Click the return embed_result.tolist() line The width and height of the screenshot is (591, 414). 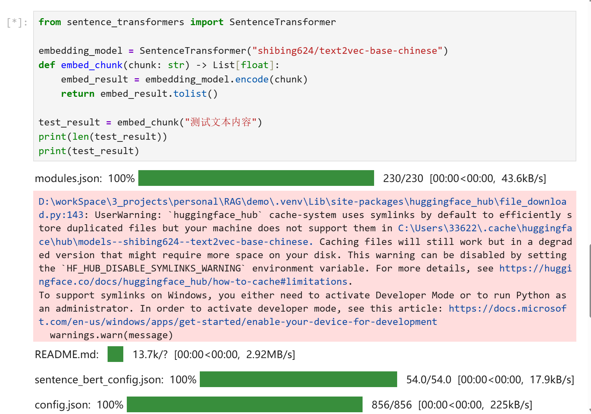[x=139, y=94]
